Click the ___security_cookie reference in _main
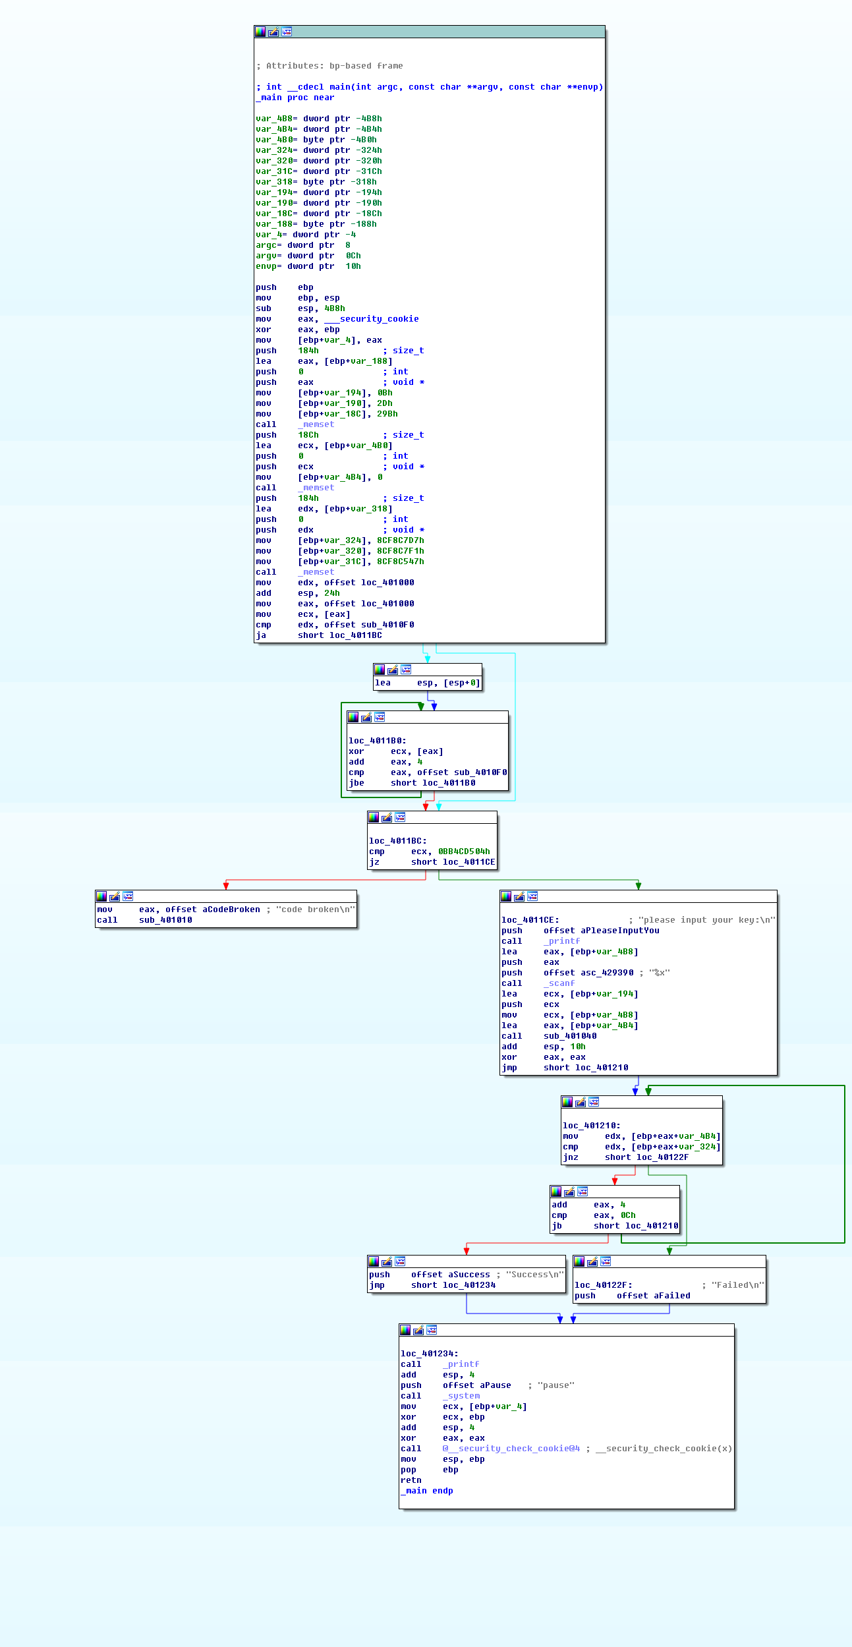The width and height of the screenshot is (852, 1647). (x=372, y=319)
